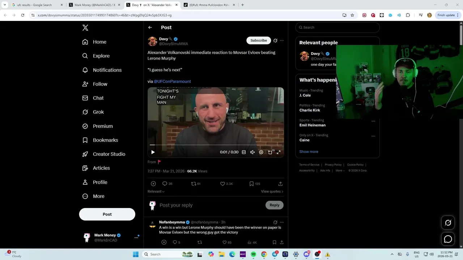
Task: Bookmark Nofanboymma's reply
Action: coord(274,242)
